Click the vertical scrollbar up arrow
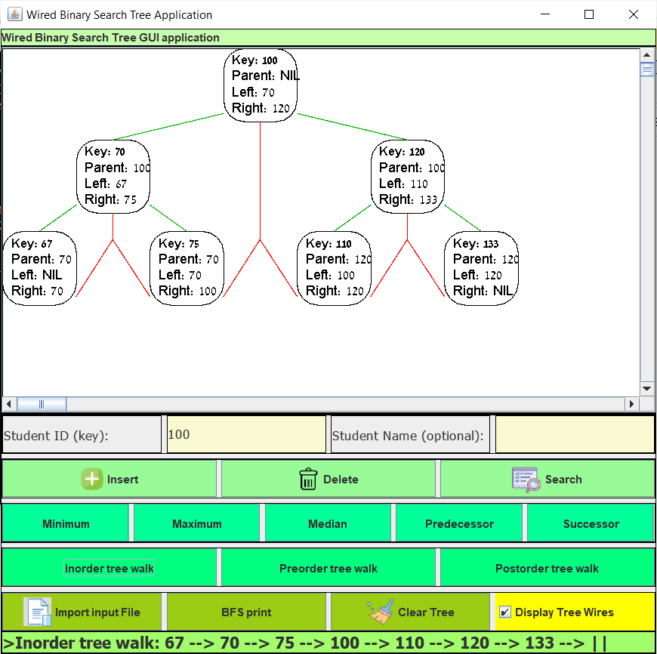The height and width of the screenshot is (654, 657). point(646,55)
